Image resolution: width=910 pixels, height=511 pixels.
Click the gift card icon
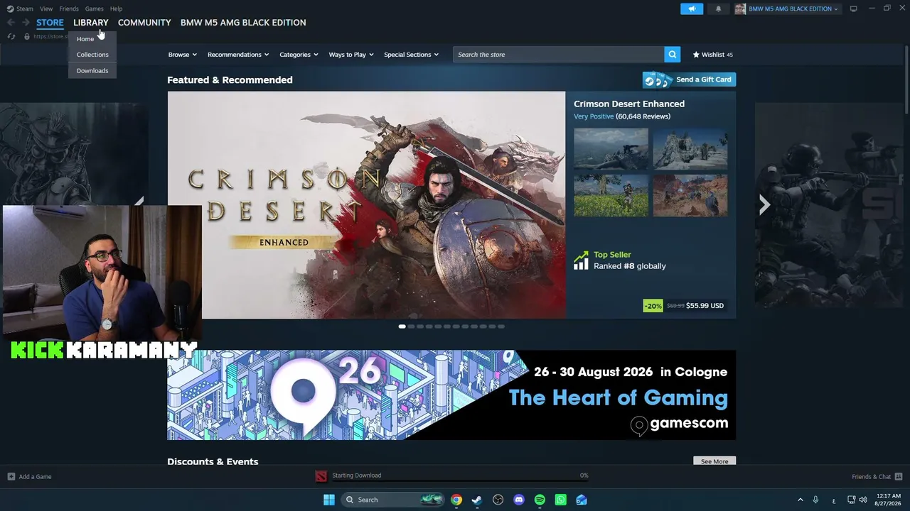[x=657, y=79]
